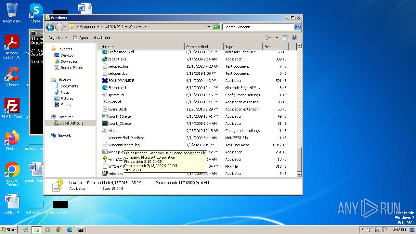
Task: Open Firefox desktop shortcut
Action: click(12, 140)
